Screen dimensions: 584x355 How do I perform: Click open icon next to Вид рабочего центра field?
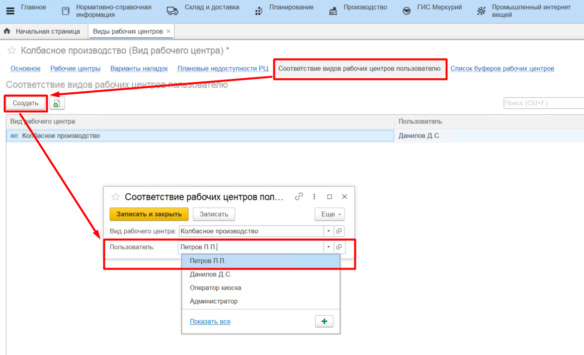[339, 231]
